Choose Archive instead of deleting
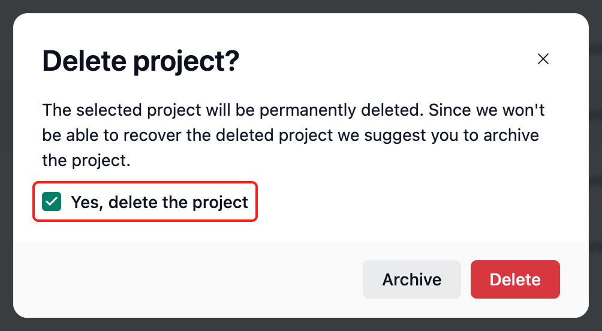Image resolution: width=602 pixels, height=331 pixels. point(411,279)
